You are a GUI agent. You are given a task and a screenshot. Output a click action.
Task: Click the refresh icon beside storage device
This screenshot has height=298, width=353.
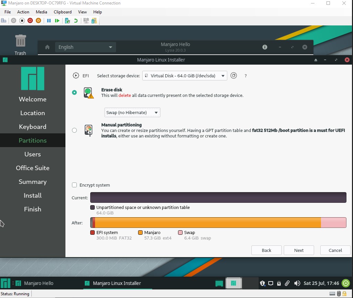[x=233, y=76]
